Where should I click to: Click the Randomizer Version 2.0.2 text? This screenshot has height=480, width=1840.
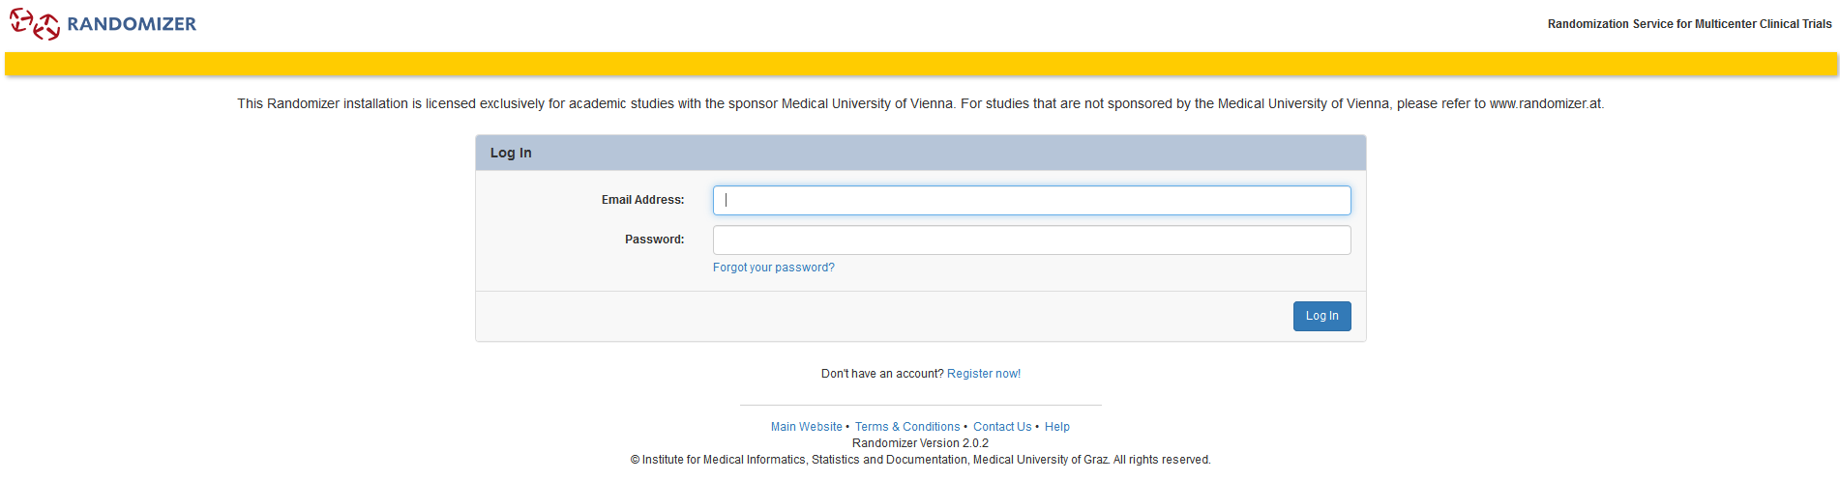pyautogui.click(x=920, y=443)
